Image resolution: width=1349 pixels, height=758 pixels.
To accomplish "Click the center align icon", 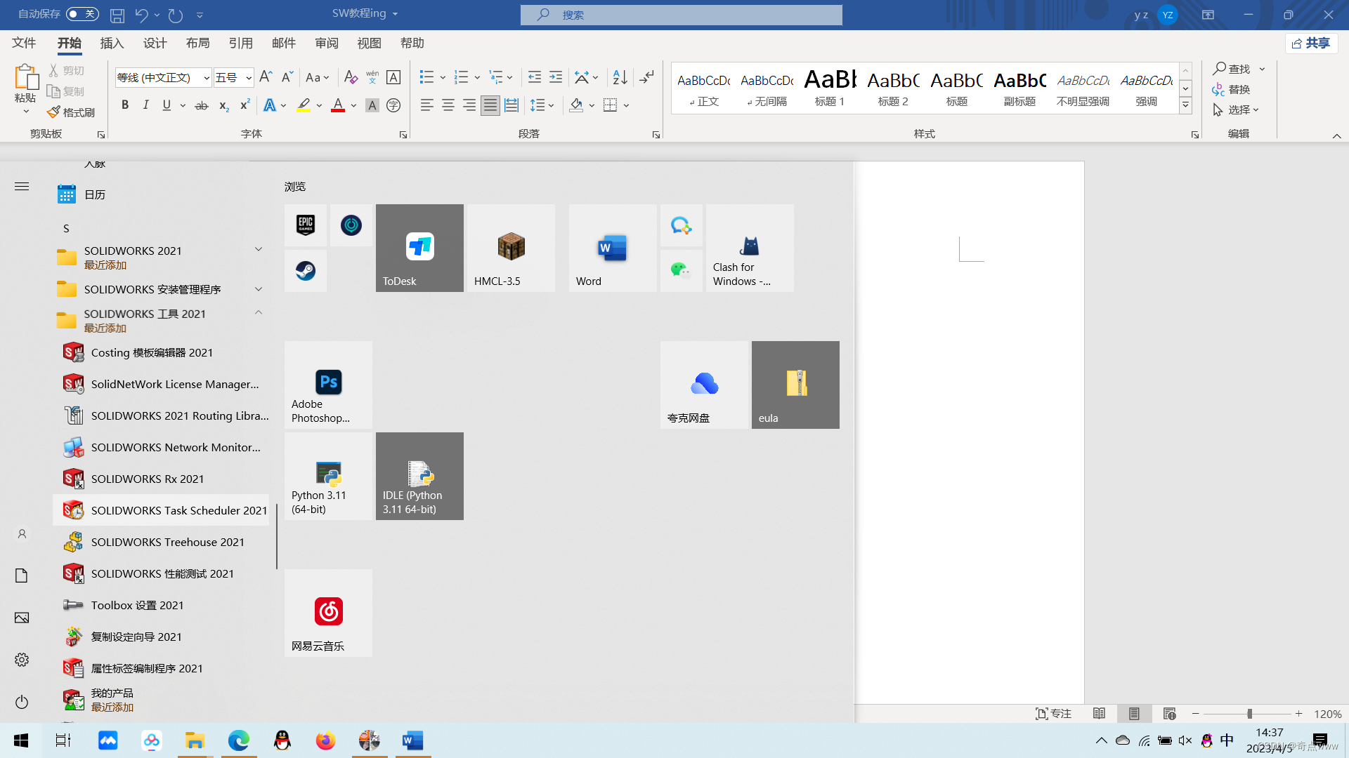I will point(448,105).
